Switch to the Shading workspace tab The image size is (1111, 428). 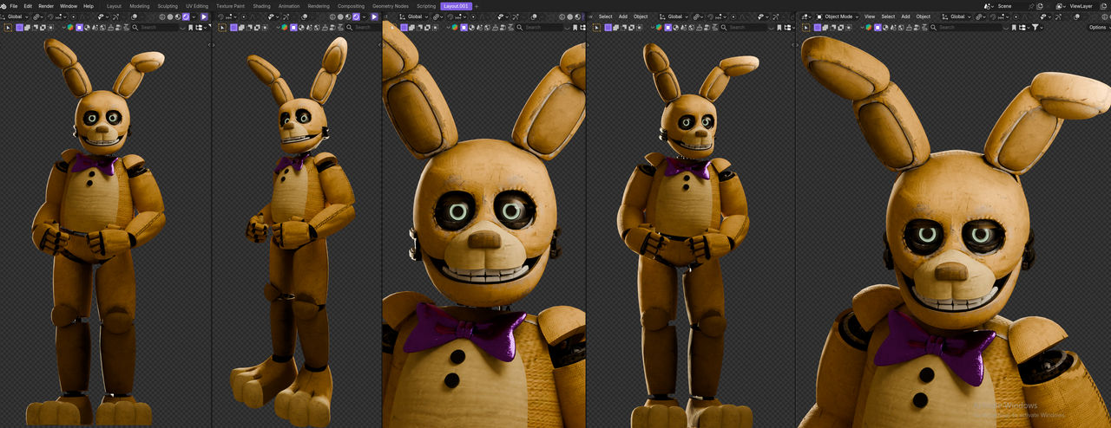pos(261,6)
